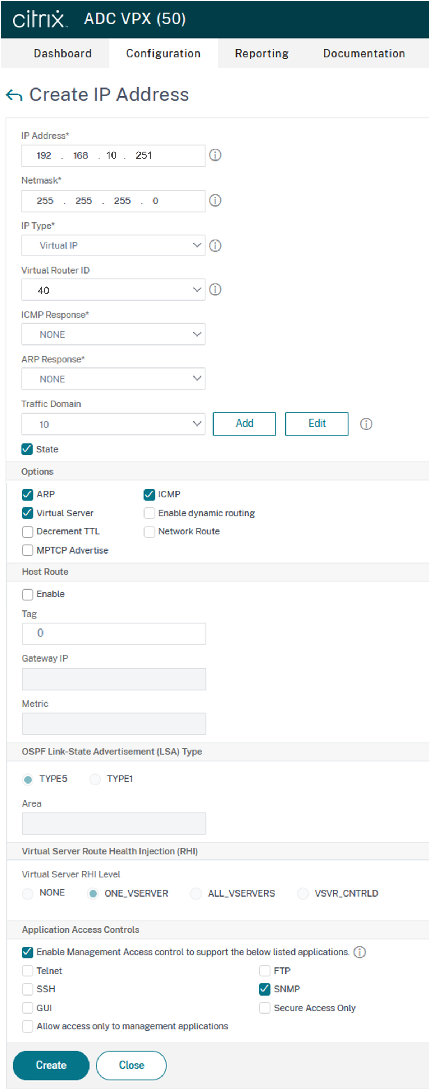Open the Virtual Router ID dropdown
The image size is (430, 1092).
click(113, 290)
